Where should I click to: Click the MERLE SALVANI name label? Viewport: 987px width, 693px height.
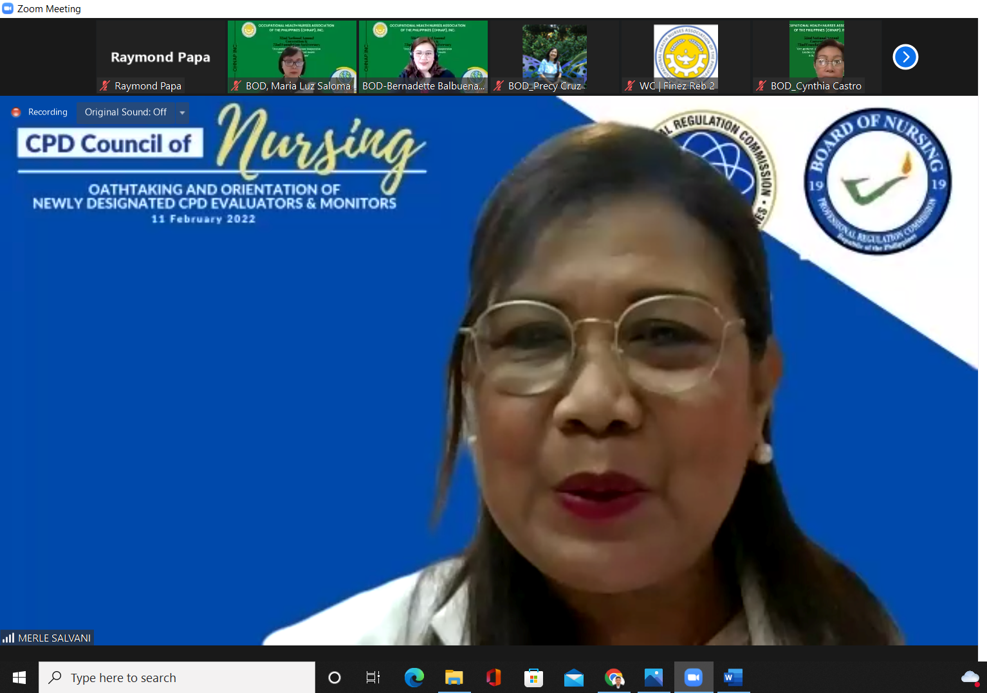(x=55, y=638)
